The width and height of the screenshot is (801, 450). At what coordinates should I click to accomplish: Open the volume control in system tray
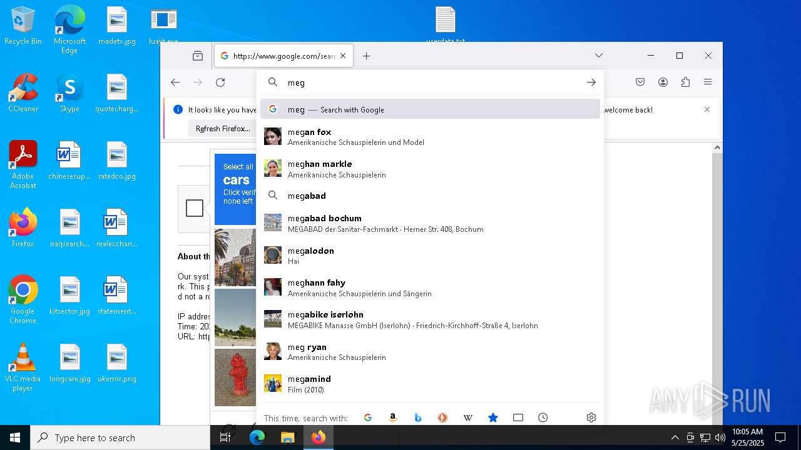tap(720, 437)
